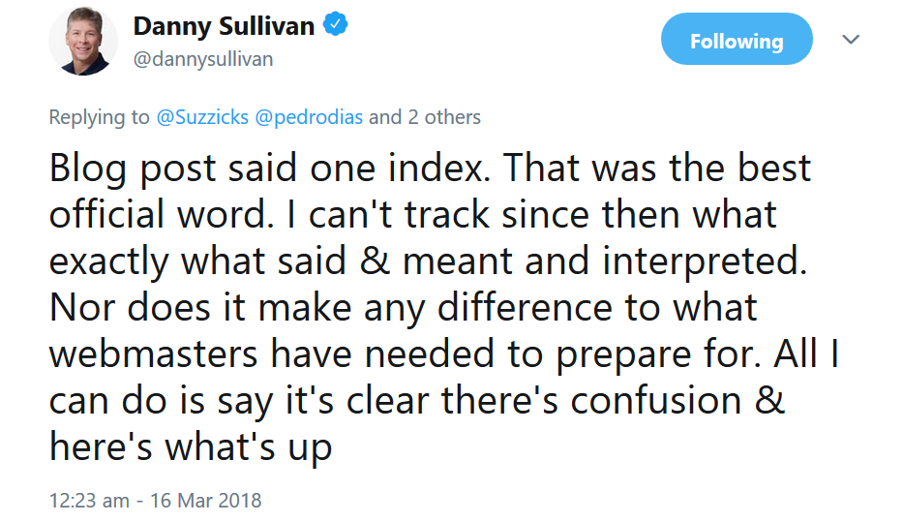903x522 pixels.
Task: Open the @Suzzicks mention link
Action: click(203, 117)
